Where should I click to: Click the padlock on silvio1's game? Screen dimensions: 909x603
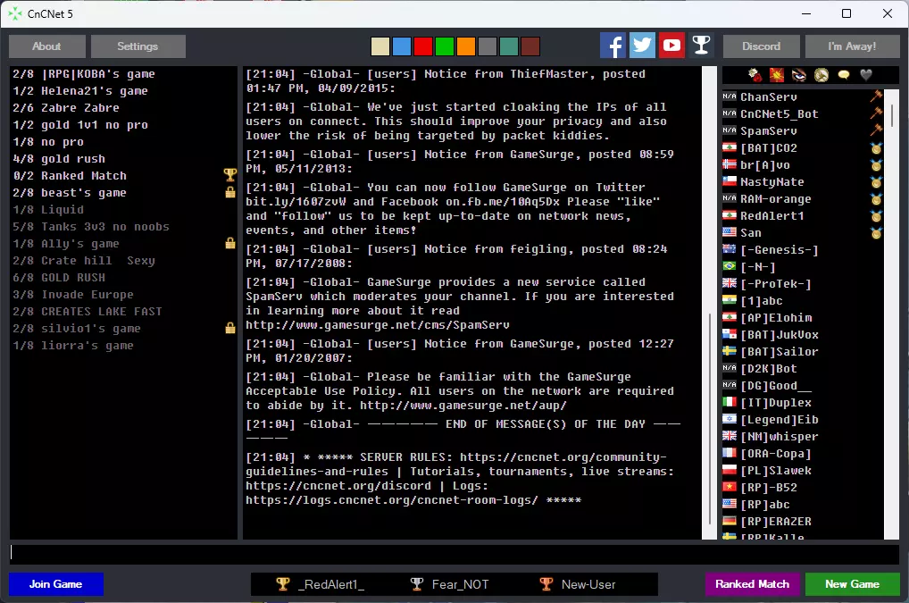coord(230,328)
